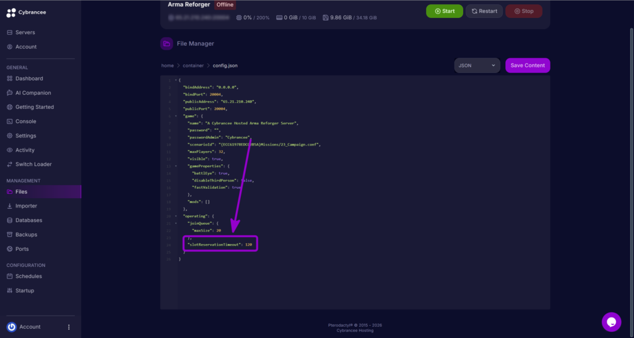Open the Switch Loader arrows icon

[10, 164]
